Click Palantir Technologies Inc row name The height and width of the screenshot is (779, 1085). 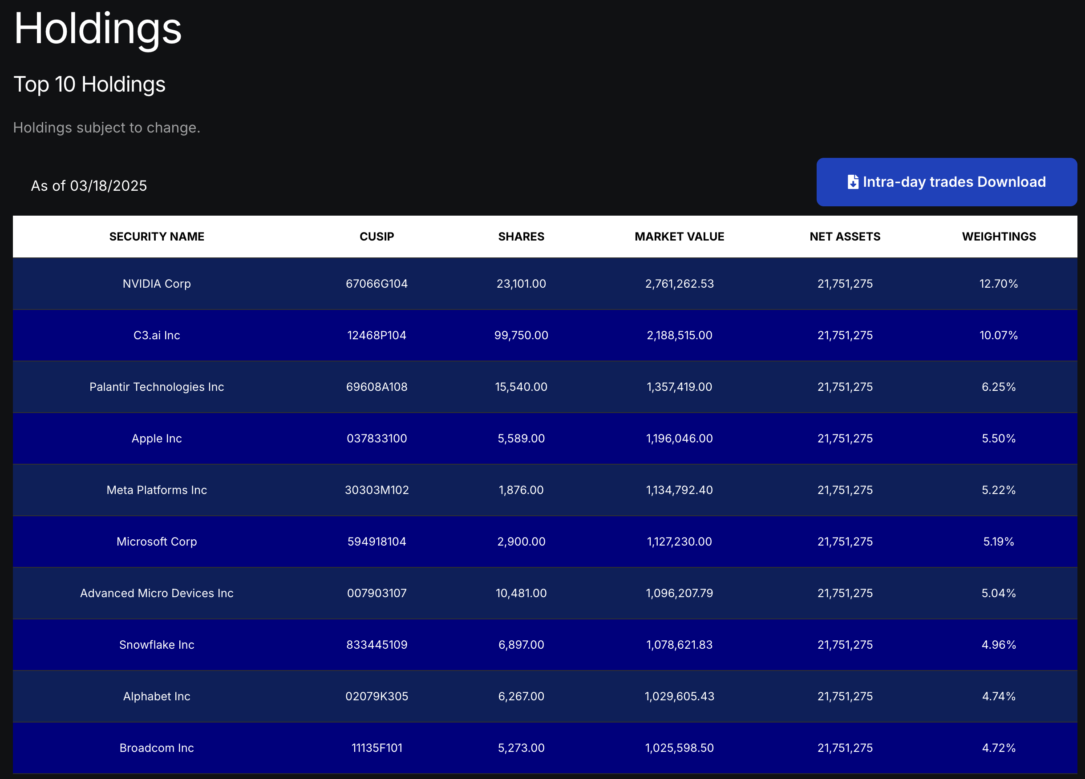(157, 387)
